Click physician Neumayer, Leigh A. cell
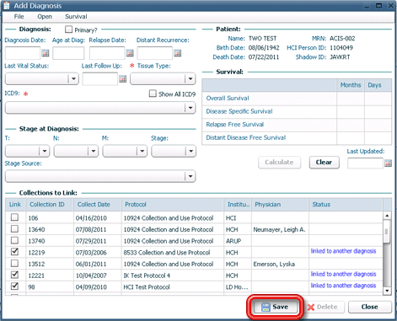Image resolution: width=397 pixels, height=321 pixels. [x=279, y=230]
